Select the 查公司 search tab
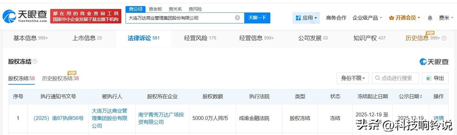Image resolution: width=457 pixels, height=135 pixels. click(x=136, y=9)
